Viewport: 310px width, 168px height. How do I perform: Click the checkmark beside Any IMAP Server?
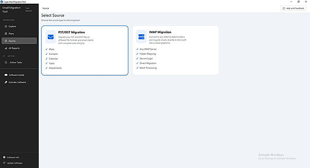[137, 49]
